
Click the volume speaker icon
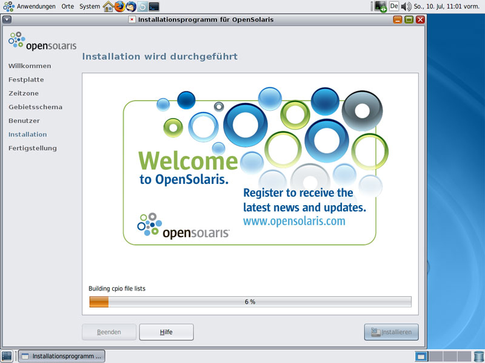point(406,7)
